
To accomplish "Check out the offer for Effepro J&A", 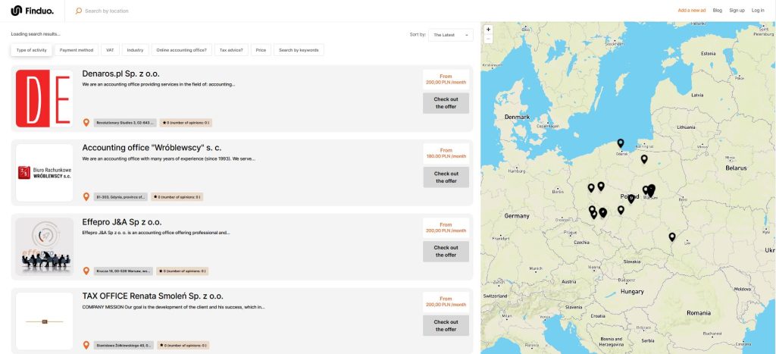I will click(446, 252).
